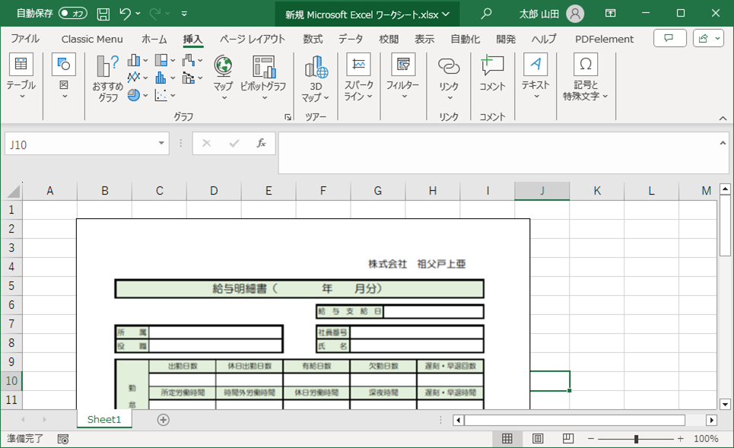734x448 pixels.
Task: Click the insert function fx icon
Action: 261,143
